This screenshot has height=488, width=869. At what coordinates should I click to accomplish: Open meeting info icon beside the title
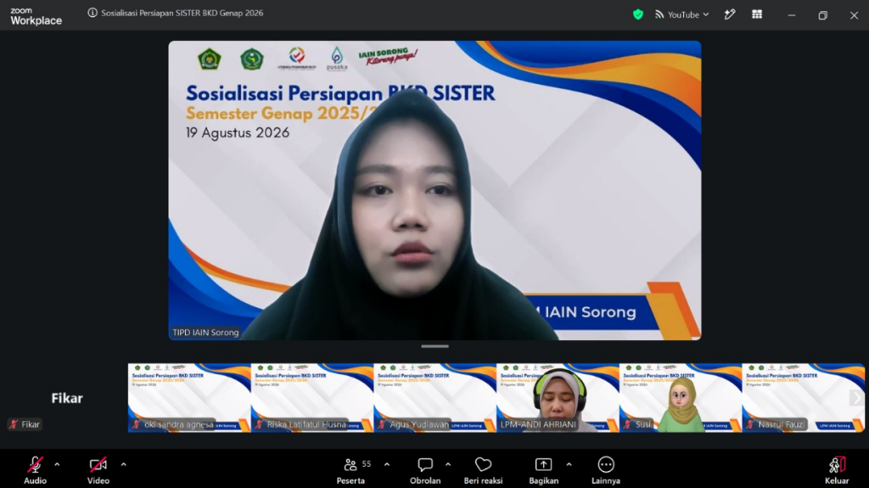(93, 13)
